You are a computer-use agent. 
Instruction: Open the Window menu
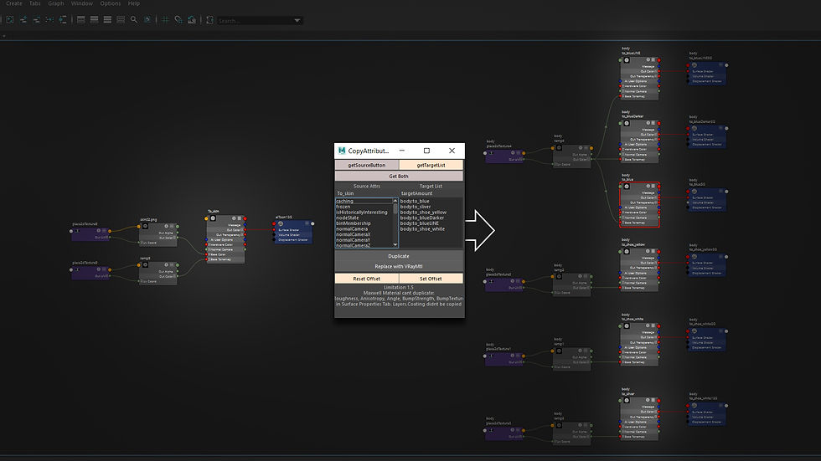tap(82, 3)
